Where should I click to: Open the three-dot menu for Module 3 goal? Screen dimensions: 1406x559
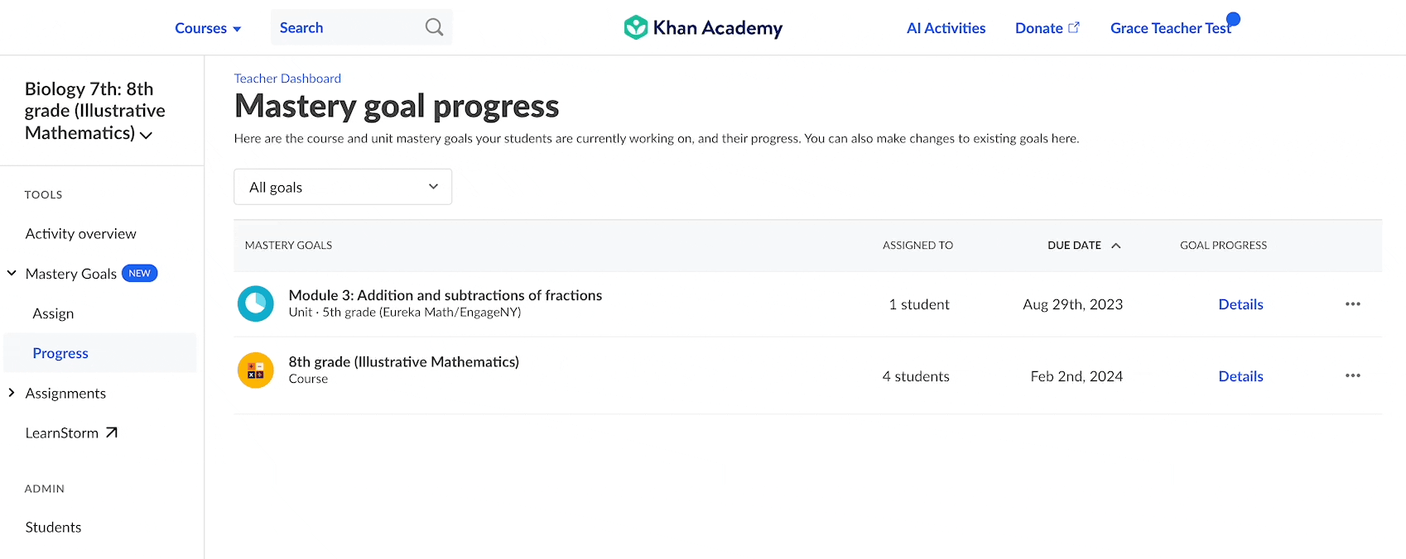coord(1352,303)
